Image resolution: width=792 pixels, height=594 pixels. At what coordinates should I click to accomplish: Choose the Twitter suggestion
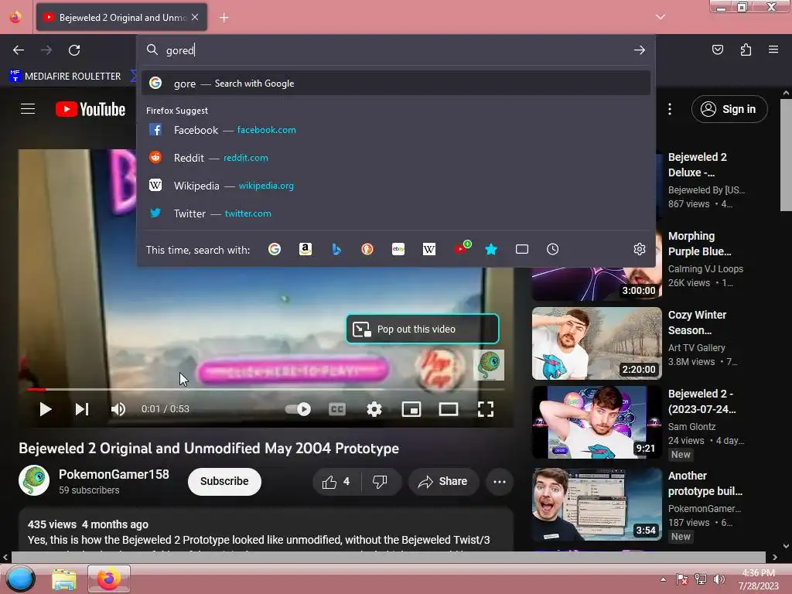click(x=396, y=213)
